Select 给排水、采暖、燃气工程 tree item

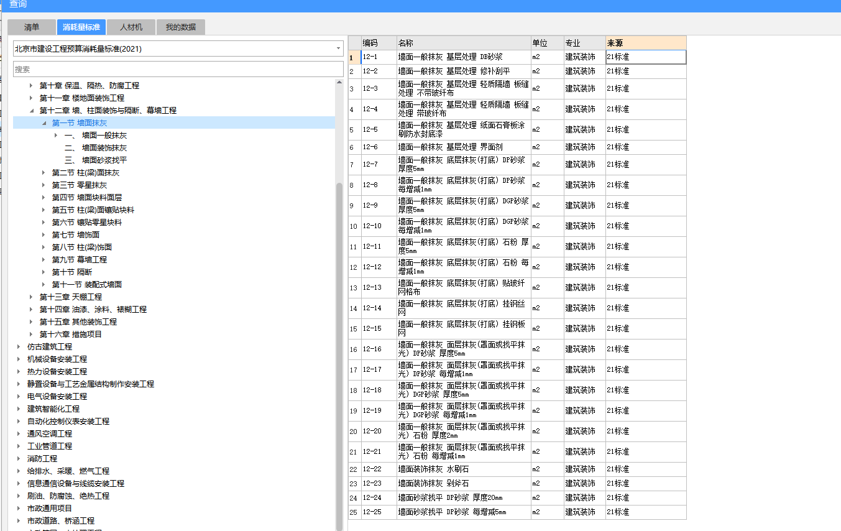[x=68, y=471]
